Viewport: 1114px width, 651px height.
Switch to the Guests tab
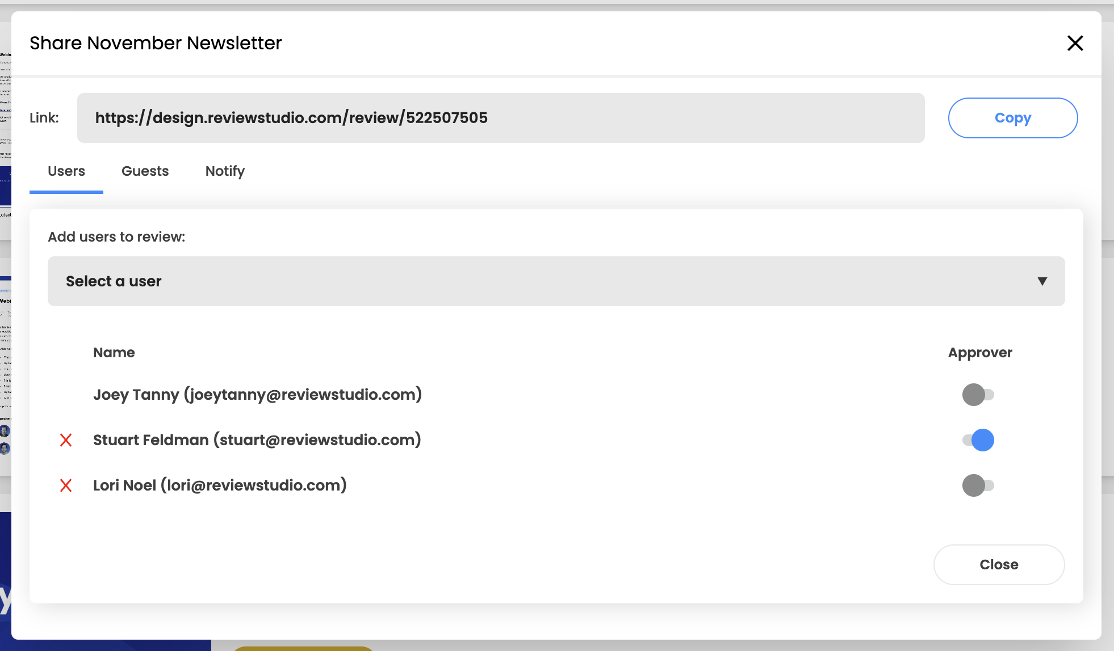[145, 171]
